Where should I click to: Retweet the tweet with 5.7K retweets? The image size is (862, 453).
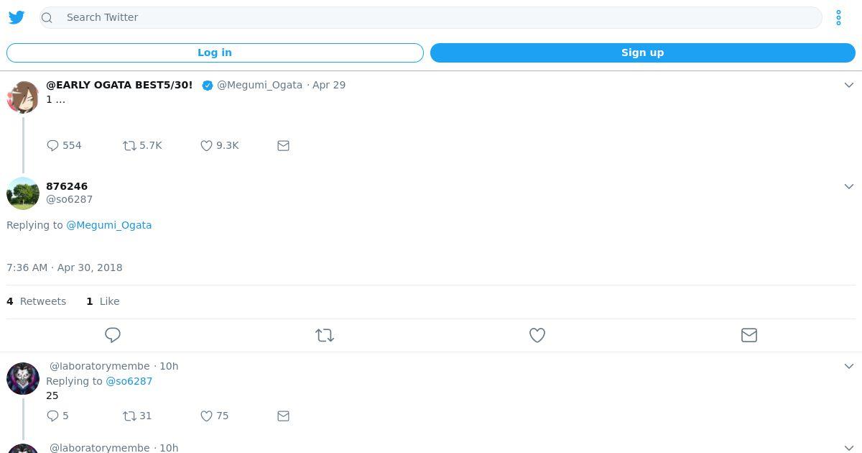coord(130,146)
